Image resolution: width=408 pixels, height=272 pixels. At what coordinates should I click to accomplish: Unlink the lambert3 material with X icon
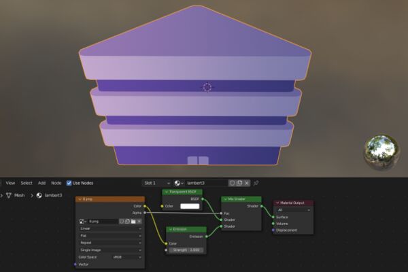pyautogui.click(x=247, y=183)
